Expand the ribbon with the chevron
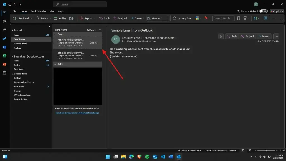The image size is (286, 161). tap(282, 20)
